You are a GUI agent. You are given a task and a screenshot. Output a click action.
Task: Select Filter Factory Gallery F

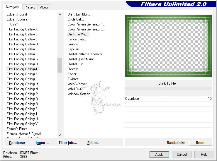22,54
